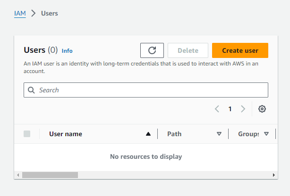290x196 pixels.
Task: Select Users breadcrumb item
Action: [x=50, y=14]
